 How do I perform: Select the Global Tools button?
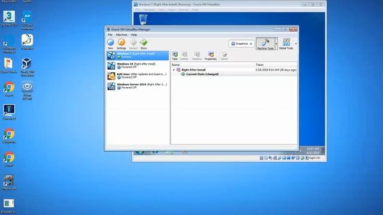pos(286,44)
